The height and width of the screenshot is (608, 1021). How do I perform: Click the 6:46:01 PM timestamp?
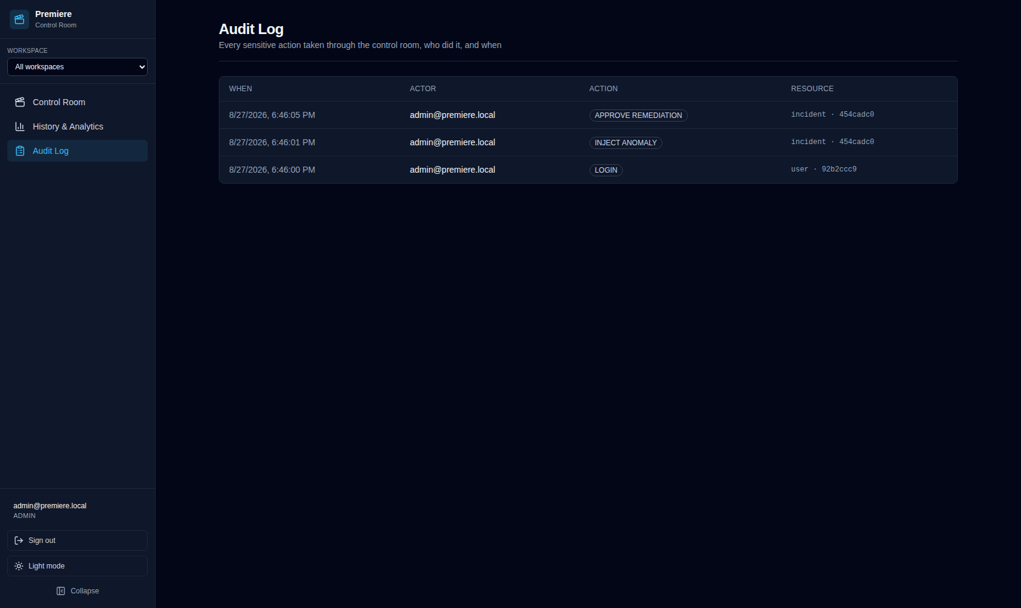pos(272,142)
